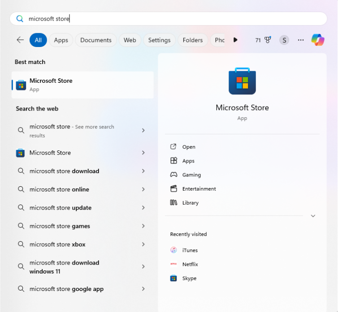Click Open in the Microsoft Store panel
This screenshot has height=312, width=338.
pyautogui.click(x=188, y=147)
